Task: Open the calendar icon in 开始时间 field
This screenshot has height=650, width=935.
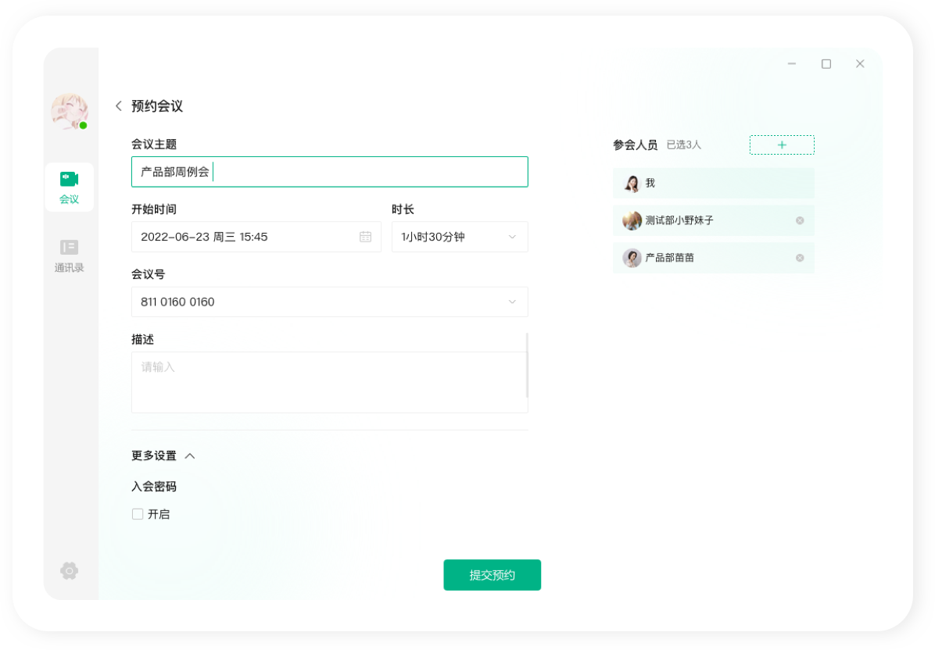Action: pyautogui.click(x=364, y=237)
